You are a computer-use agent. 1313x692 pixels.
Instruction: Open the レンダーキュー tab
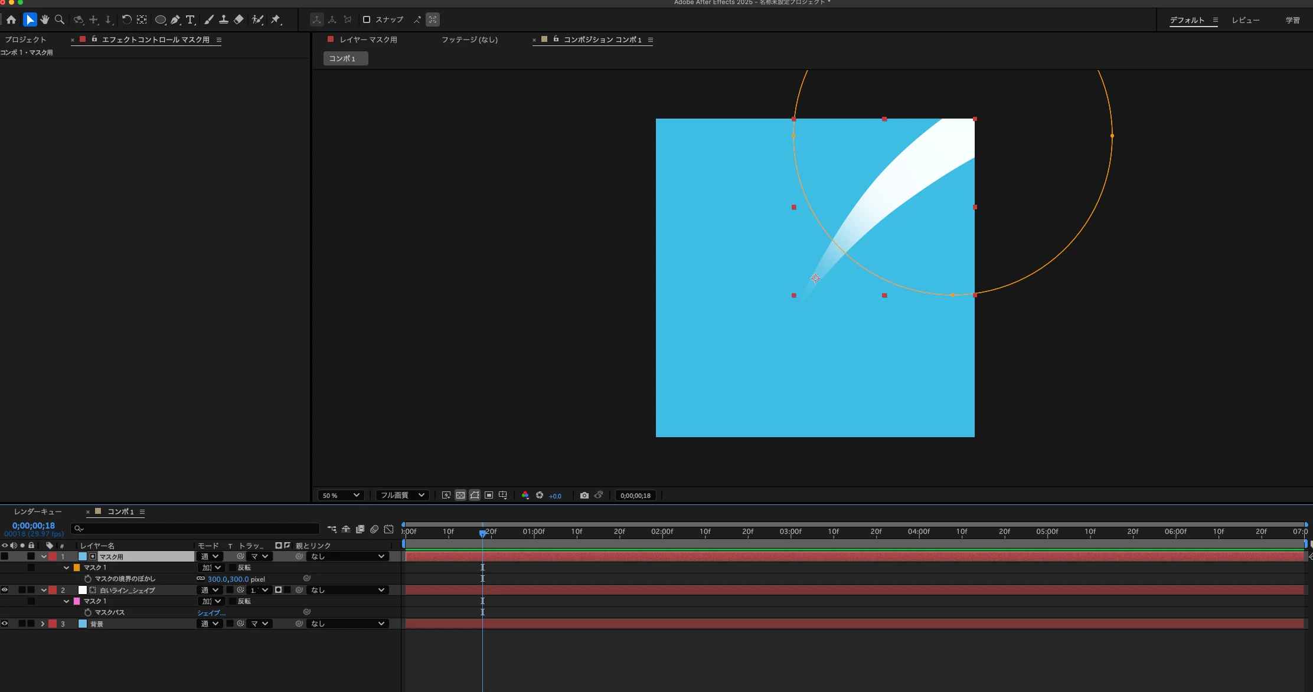tap(38, 511)
